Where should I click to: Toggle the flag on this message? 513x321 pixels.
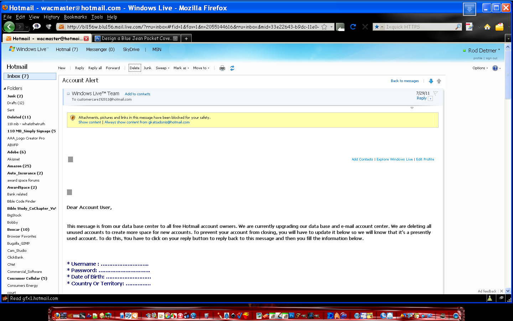435,93
